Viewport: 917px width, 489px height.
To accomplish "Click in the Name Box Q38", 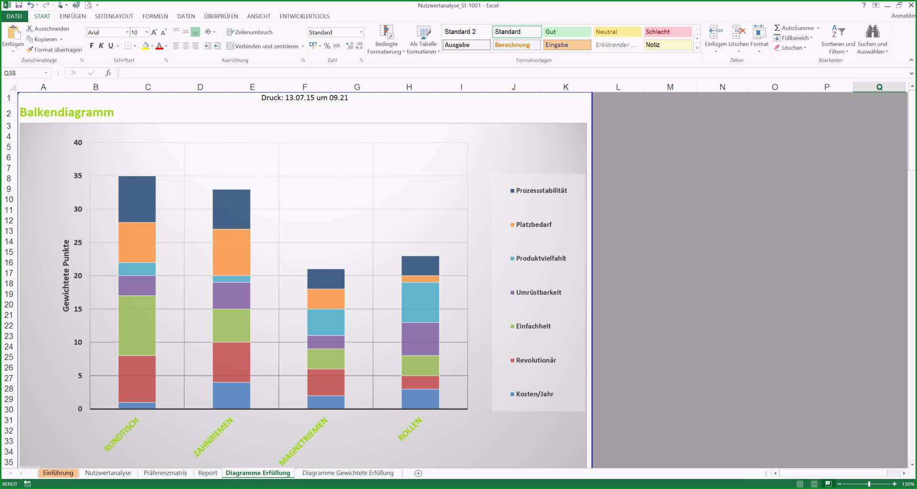I will (x=22, y=73).
